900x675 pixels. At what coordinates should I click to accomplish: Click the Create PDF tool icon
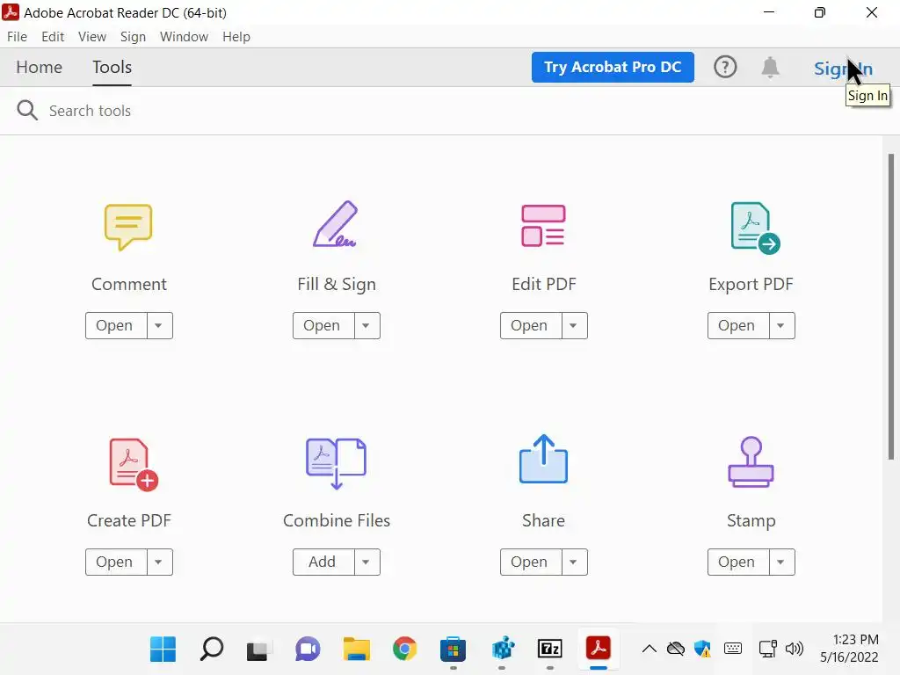pyautogui.click(x=134, y=464)
